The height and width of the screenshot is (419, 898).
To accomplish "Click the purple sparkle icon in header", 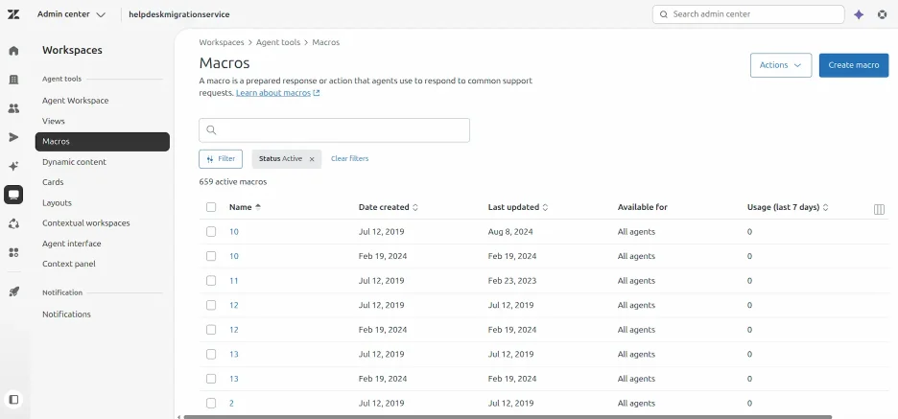I will pyautogui.click(x=859, y=15).
